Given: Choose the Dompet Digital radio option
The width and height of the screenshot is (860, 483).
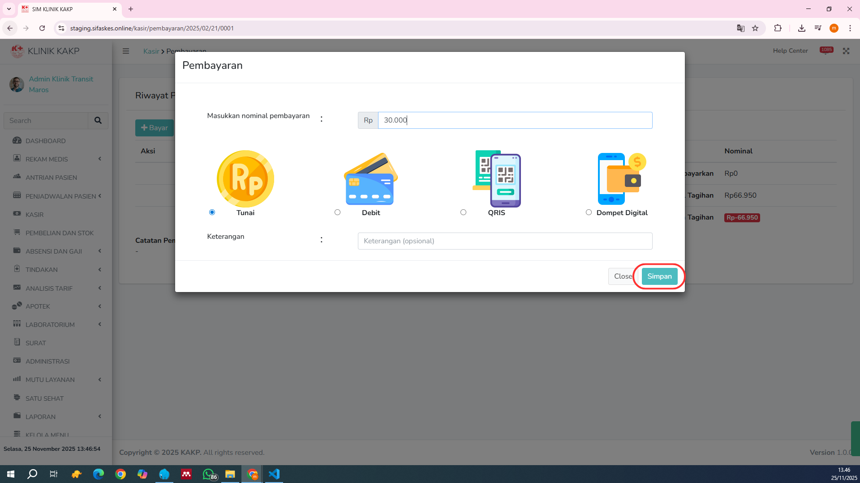Looking at the screenshot, I should (589, 212).
